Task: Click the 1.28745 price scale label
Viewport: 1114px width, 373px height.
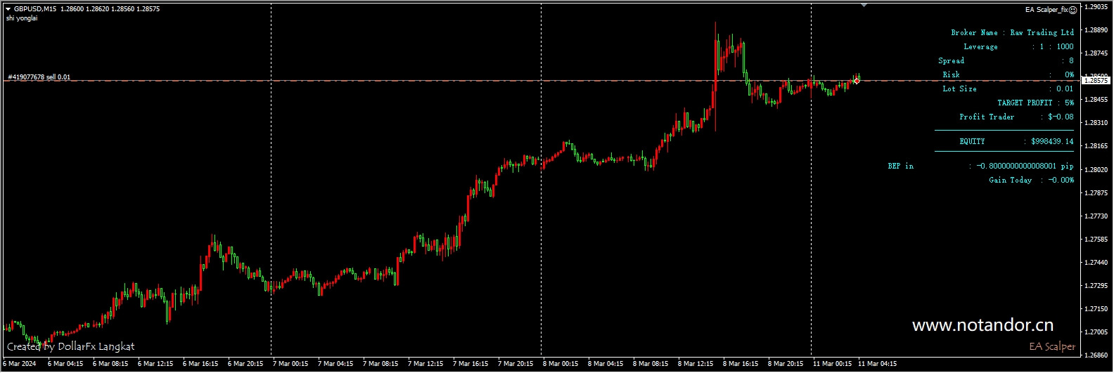Action: click(1097, 53)
